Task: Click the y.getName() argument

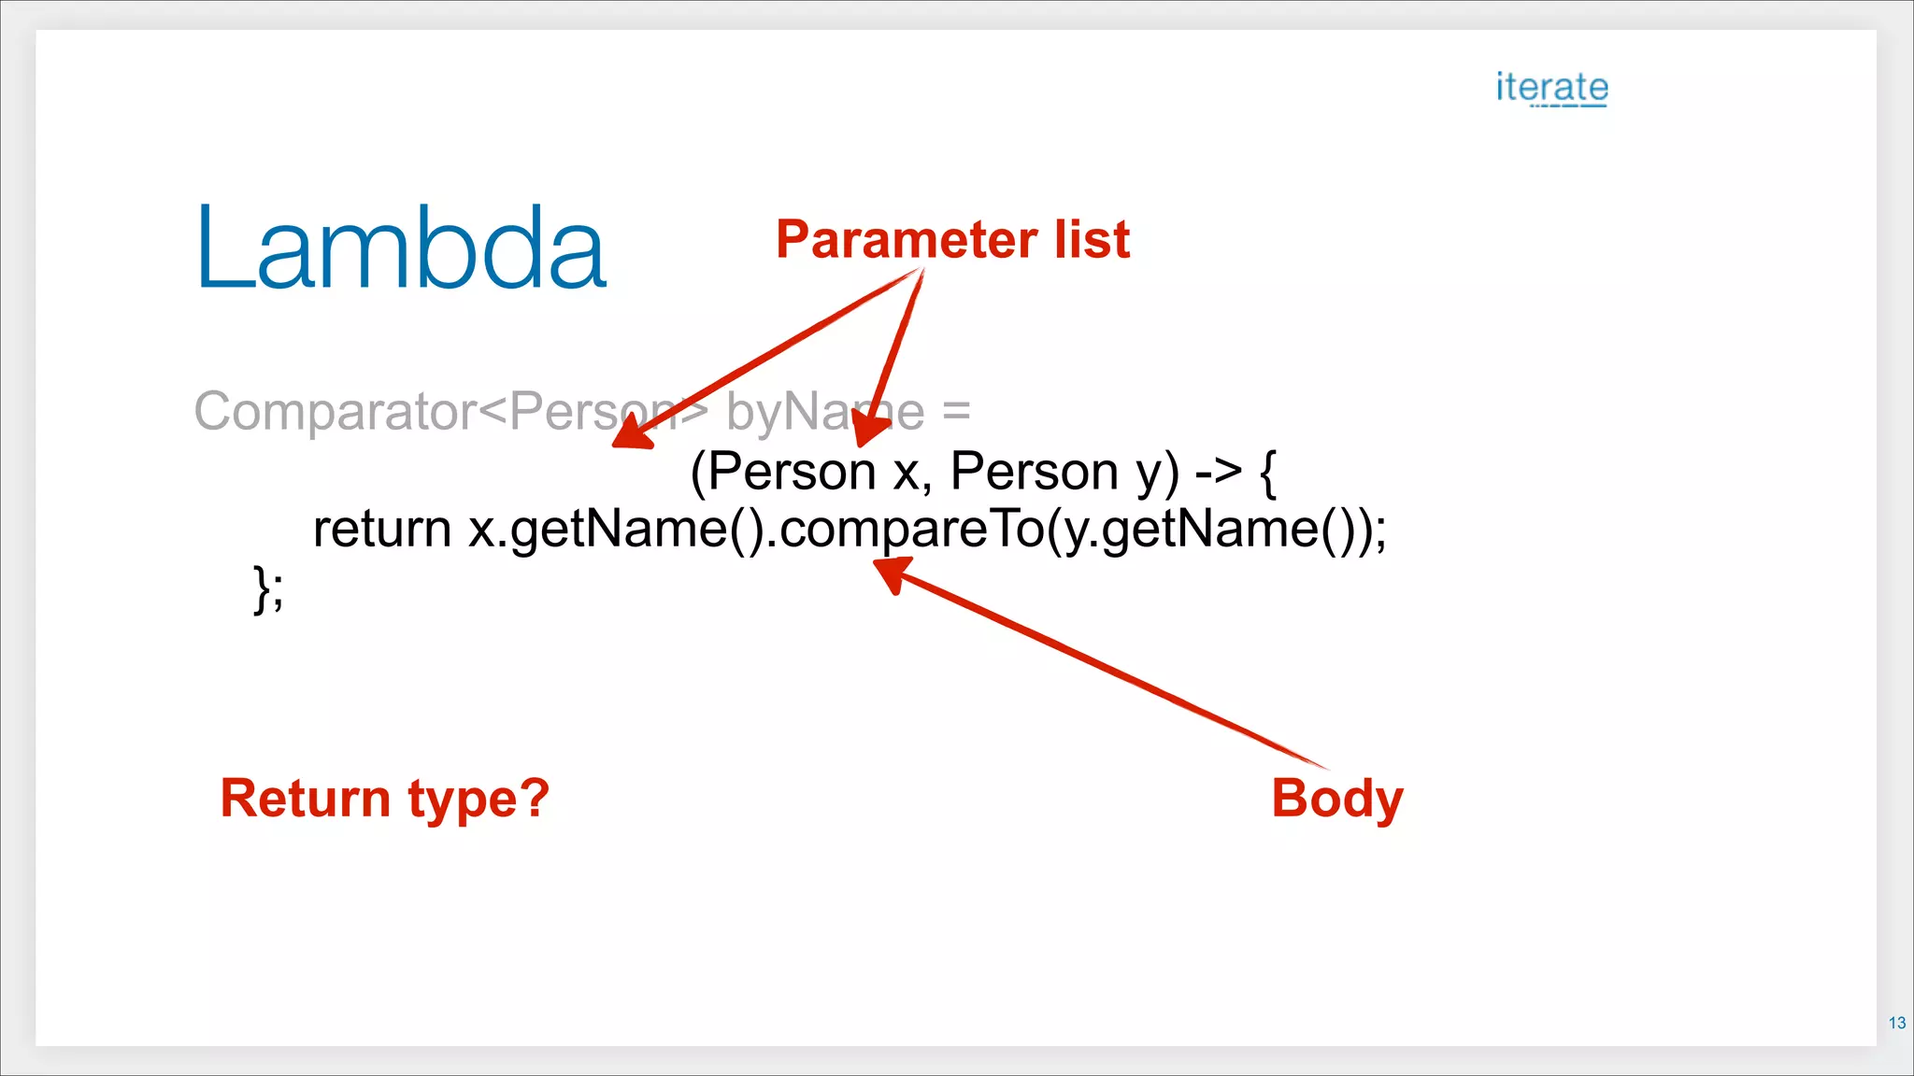Action: pyautogui.click(x=1206, y=530)
